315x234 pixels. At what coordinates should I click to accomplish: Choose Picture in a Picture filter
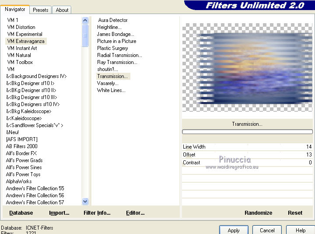[117, 41]
